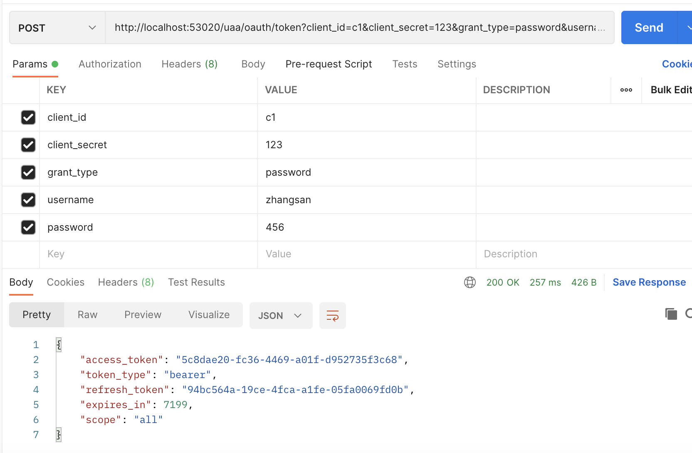Toggle the password parameter checkbox
This screenshot has width=692, height=453.
28,227
